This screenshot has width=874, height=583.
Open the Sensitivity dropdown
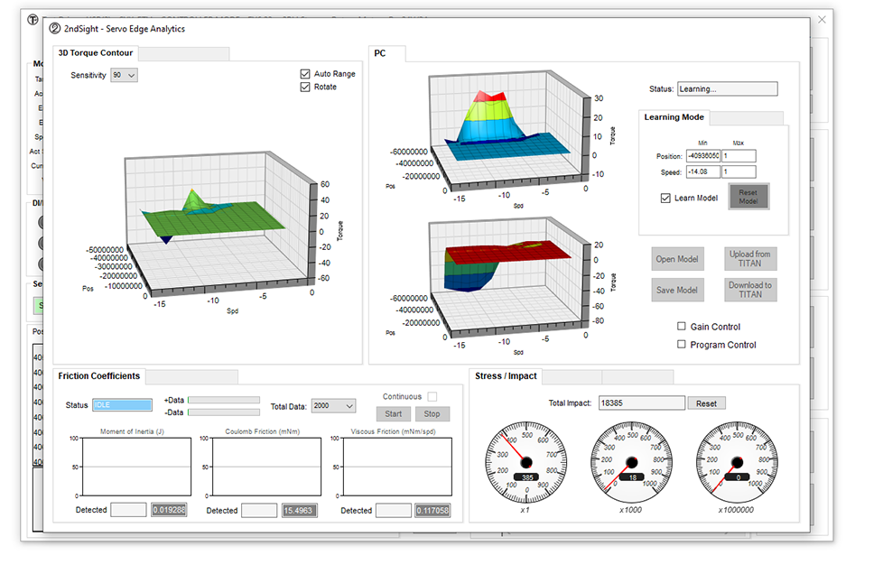124,75
